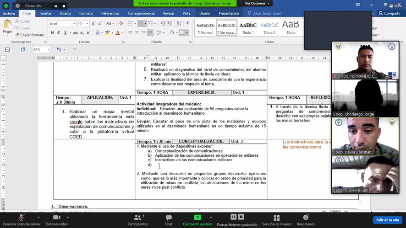The height and width of the screenshot is (228, 406).
Task: Open the font size dropdown showing 10
Action: [88, 23]
